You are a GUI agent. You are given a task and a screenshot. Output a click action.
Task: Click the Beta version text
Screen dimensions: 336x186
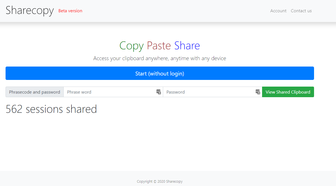coord(70,11)
